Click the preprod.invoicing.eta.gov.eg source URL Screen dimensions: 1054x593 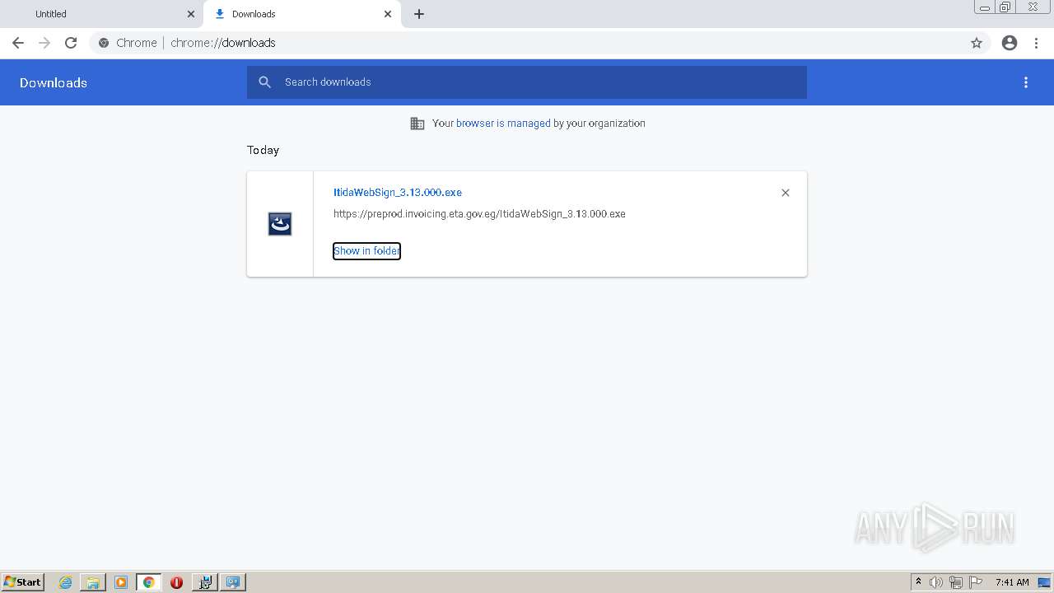[479, 214]
